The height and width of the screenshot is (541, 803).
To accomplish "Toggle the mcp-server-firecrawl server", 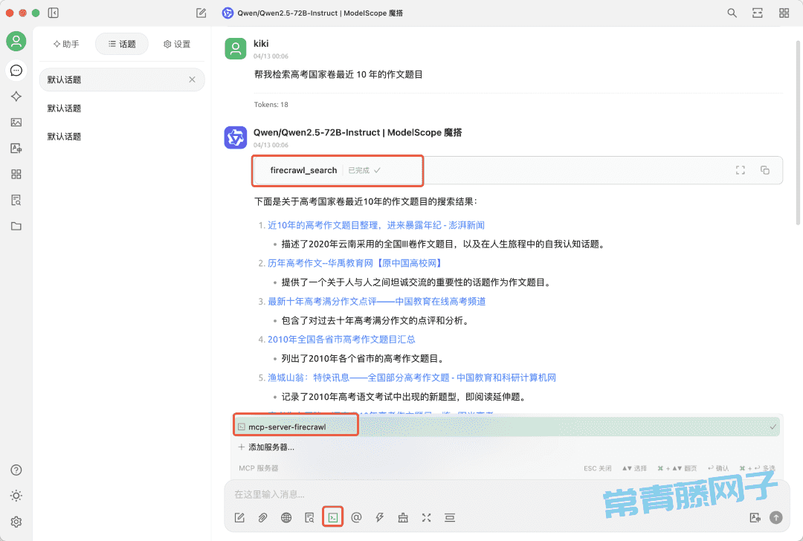I will click(x=507, y=427).
